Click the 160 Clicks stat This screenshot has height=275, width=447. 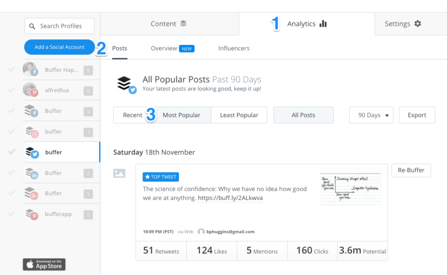point(312,251)
